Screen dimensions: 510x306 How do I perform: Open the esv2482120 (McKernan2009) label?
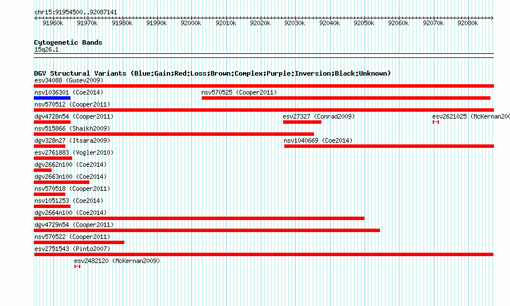click(117, 261)
